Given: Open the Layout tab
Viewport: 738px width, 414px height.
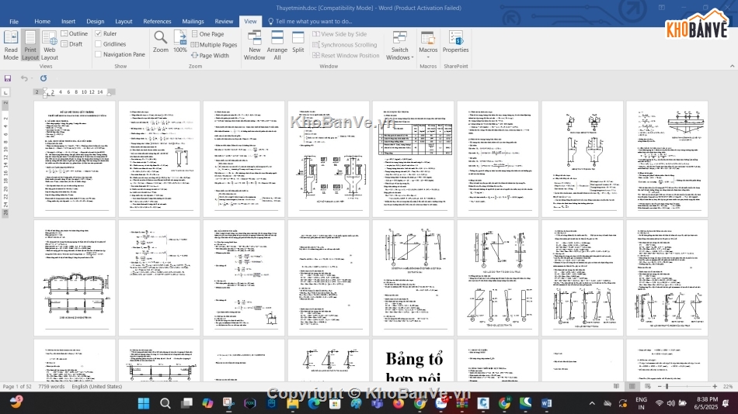Looking at the screenshot, I should point(124,21).
